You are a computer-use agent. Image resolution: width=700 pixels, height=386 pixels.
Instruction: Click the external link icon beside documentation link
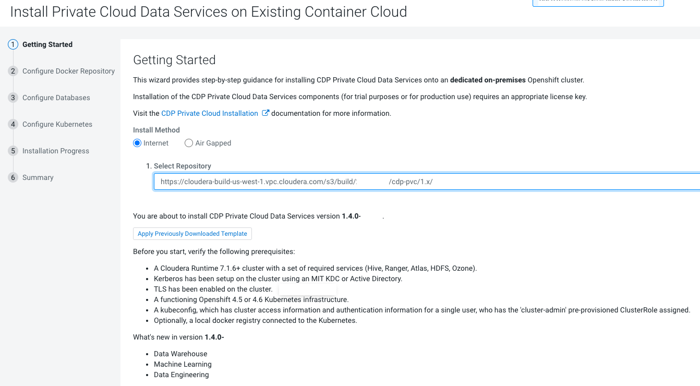265,113
